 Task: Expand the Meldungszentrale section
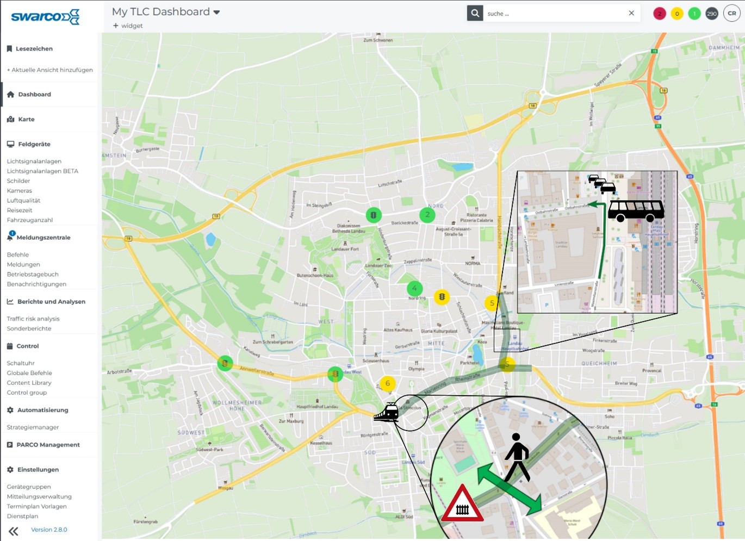tap(44, 238)
